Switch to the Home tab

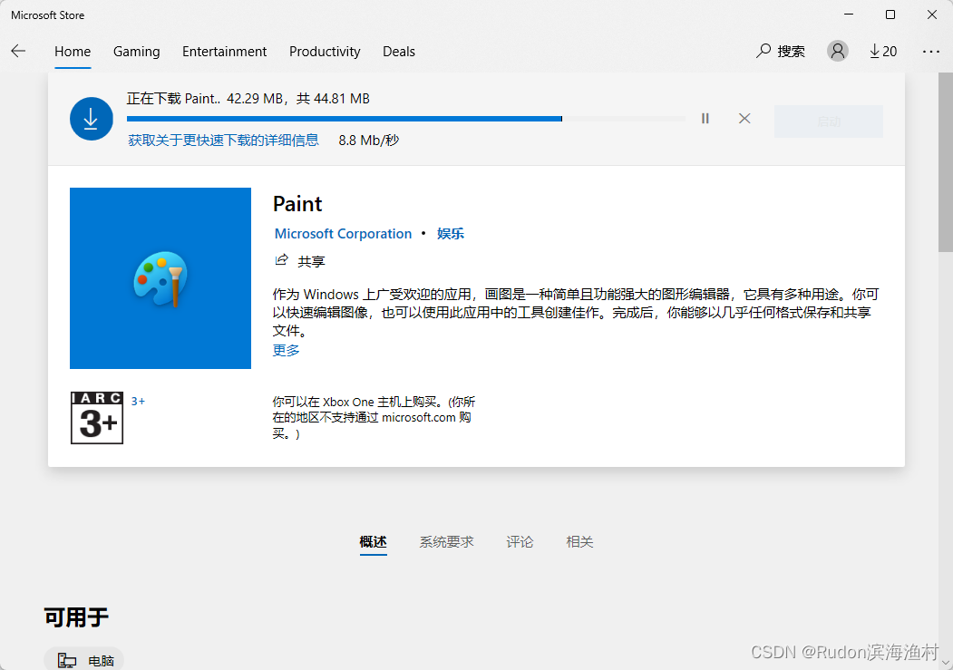click(x=73, y=52)
